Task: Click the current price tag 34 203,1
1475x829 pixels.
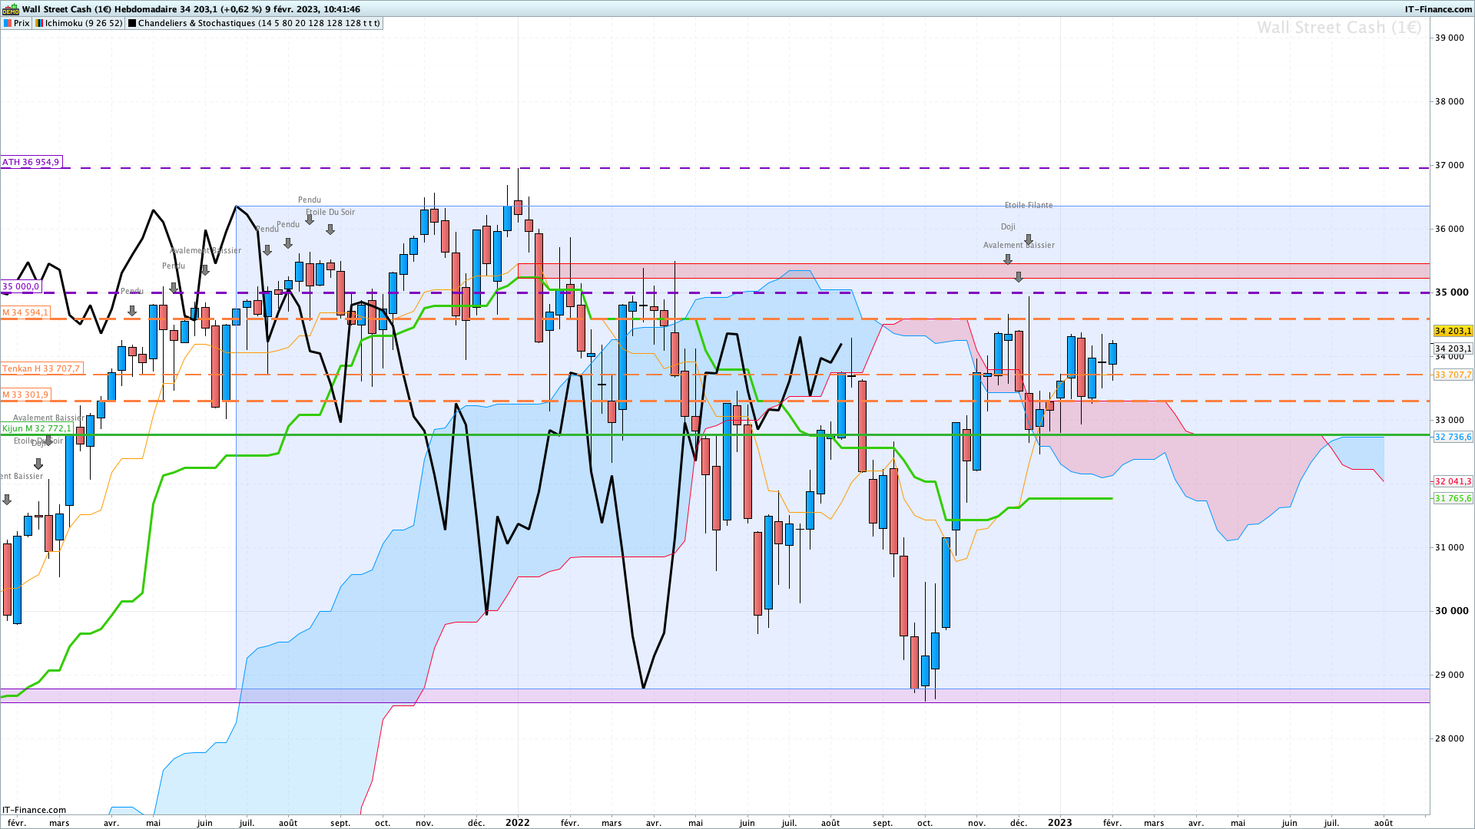Action: [x=1453, y=331]
